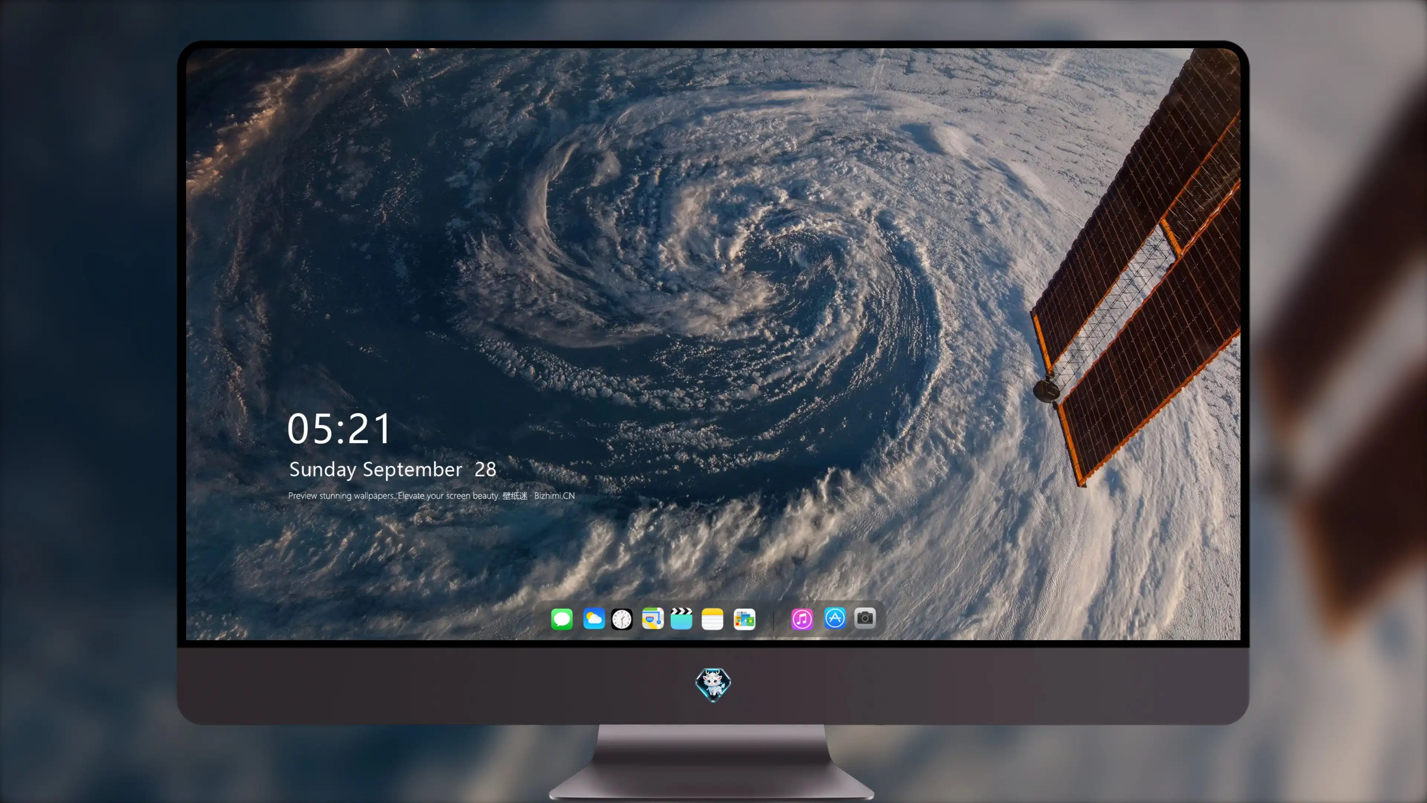Open the Maps app in the dock
This screenshot has height=803, width=1427.
click(653, 619)
